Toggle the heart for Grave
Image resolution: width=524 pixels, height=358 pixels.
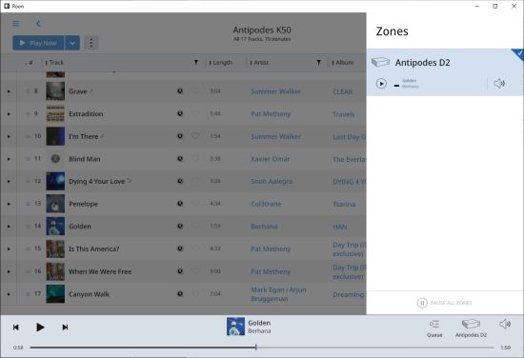pyautogui.click(x=195, y=90)
